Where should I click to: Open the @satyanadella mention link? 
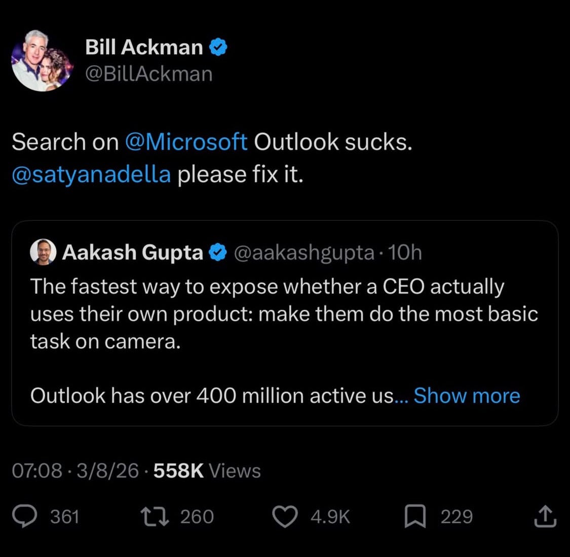click(91, 174)
